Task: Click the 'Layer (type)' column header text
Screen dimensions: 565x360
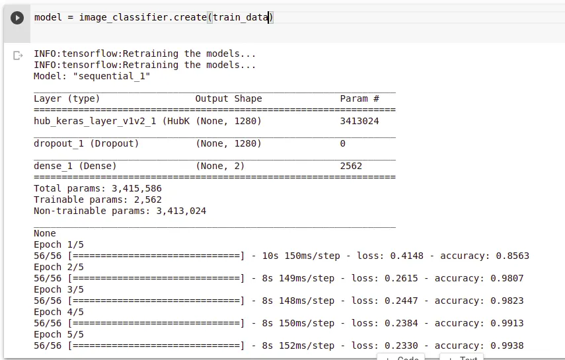Action: click(x=67, y=98)
